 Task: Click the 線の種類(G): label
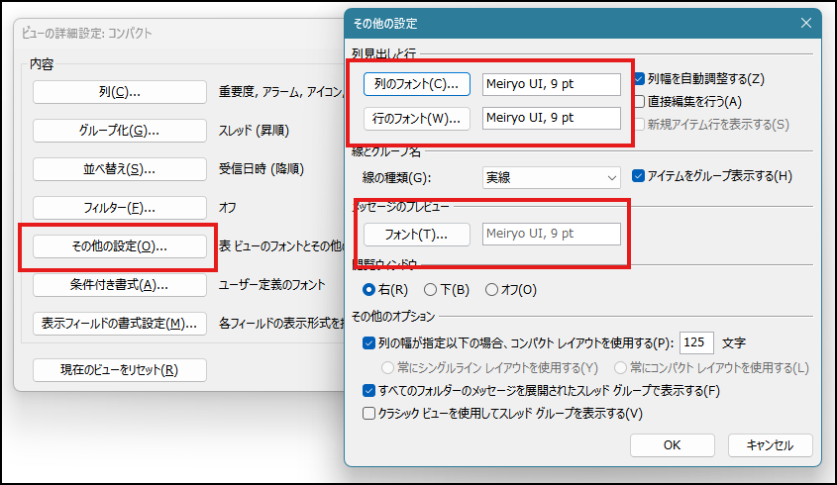(396, 178)
